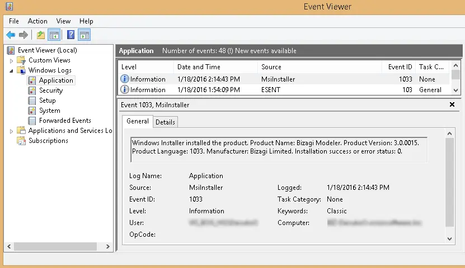
Task: Click the Up one level folder icon
Action: pos(41,35)
